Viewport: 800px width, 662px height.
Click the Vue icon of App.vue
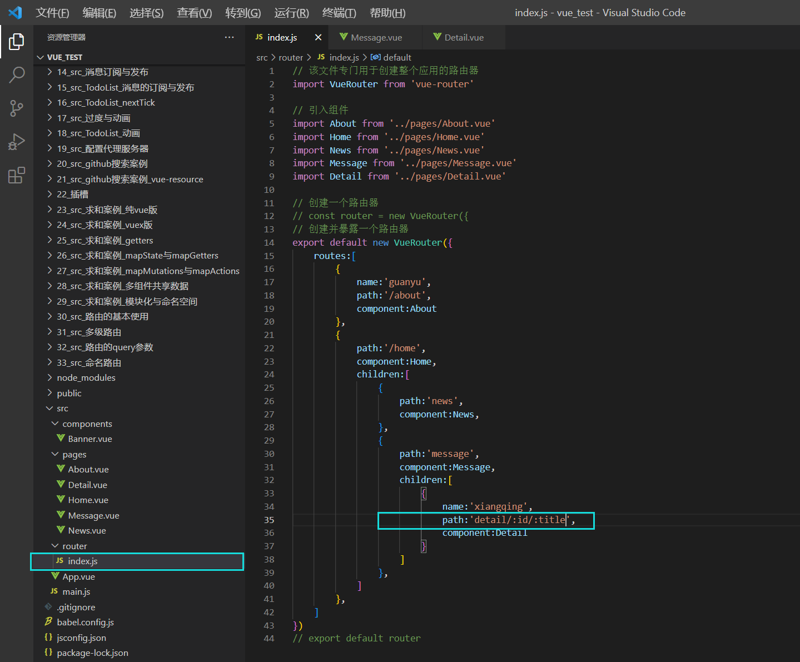[55, 576]
